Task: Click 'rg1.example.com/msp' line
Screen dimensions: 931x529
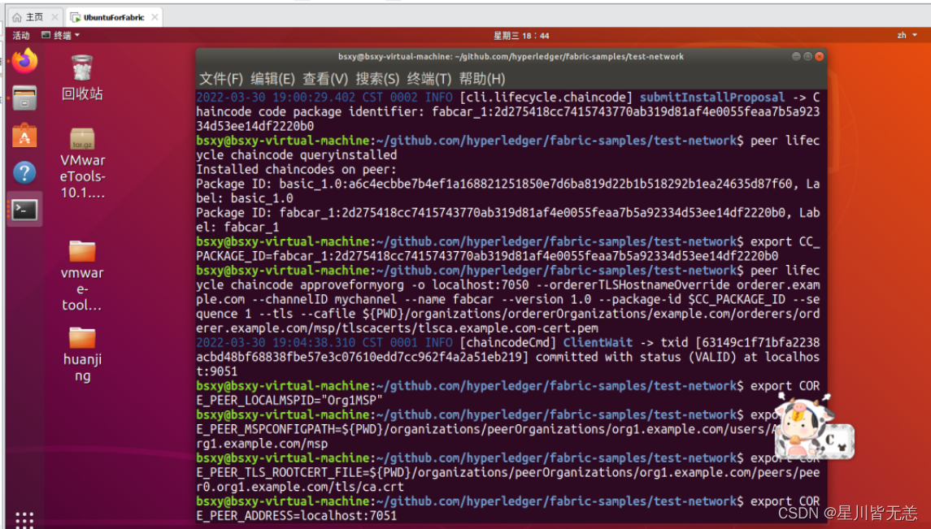Action: coord(262,444)
